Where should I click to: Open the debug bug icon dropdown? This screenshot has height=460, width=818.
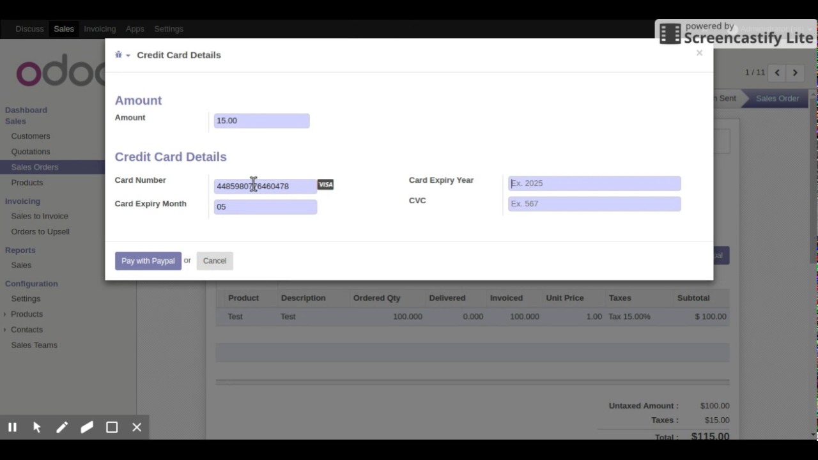click(x=122, y=55)
